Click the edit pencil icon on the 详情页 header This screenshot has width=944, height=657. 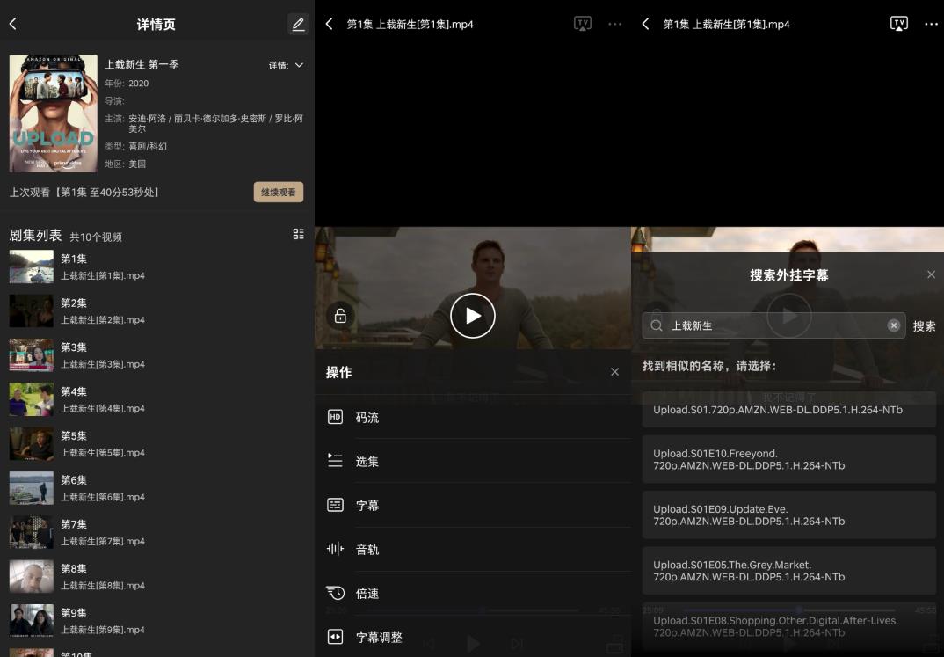[x=298, y=24]
